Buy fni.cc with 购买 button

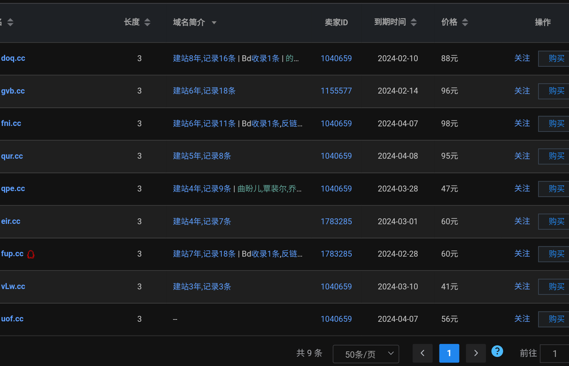tap(554, 124)
